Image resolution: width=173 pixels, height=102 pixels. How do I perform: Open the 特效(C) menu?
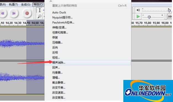click(38, 5)
